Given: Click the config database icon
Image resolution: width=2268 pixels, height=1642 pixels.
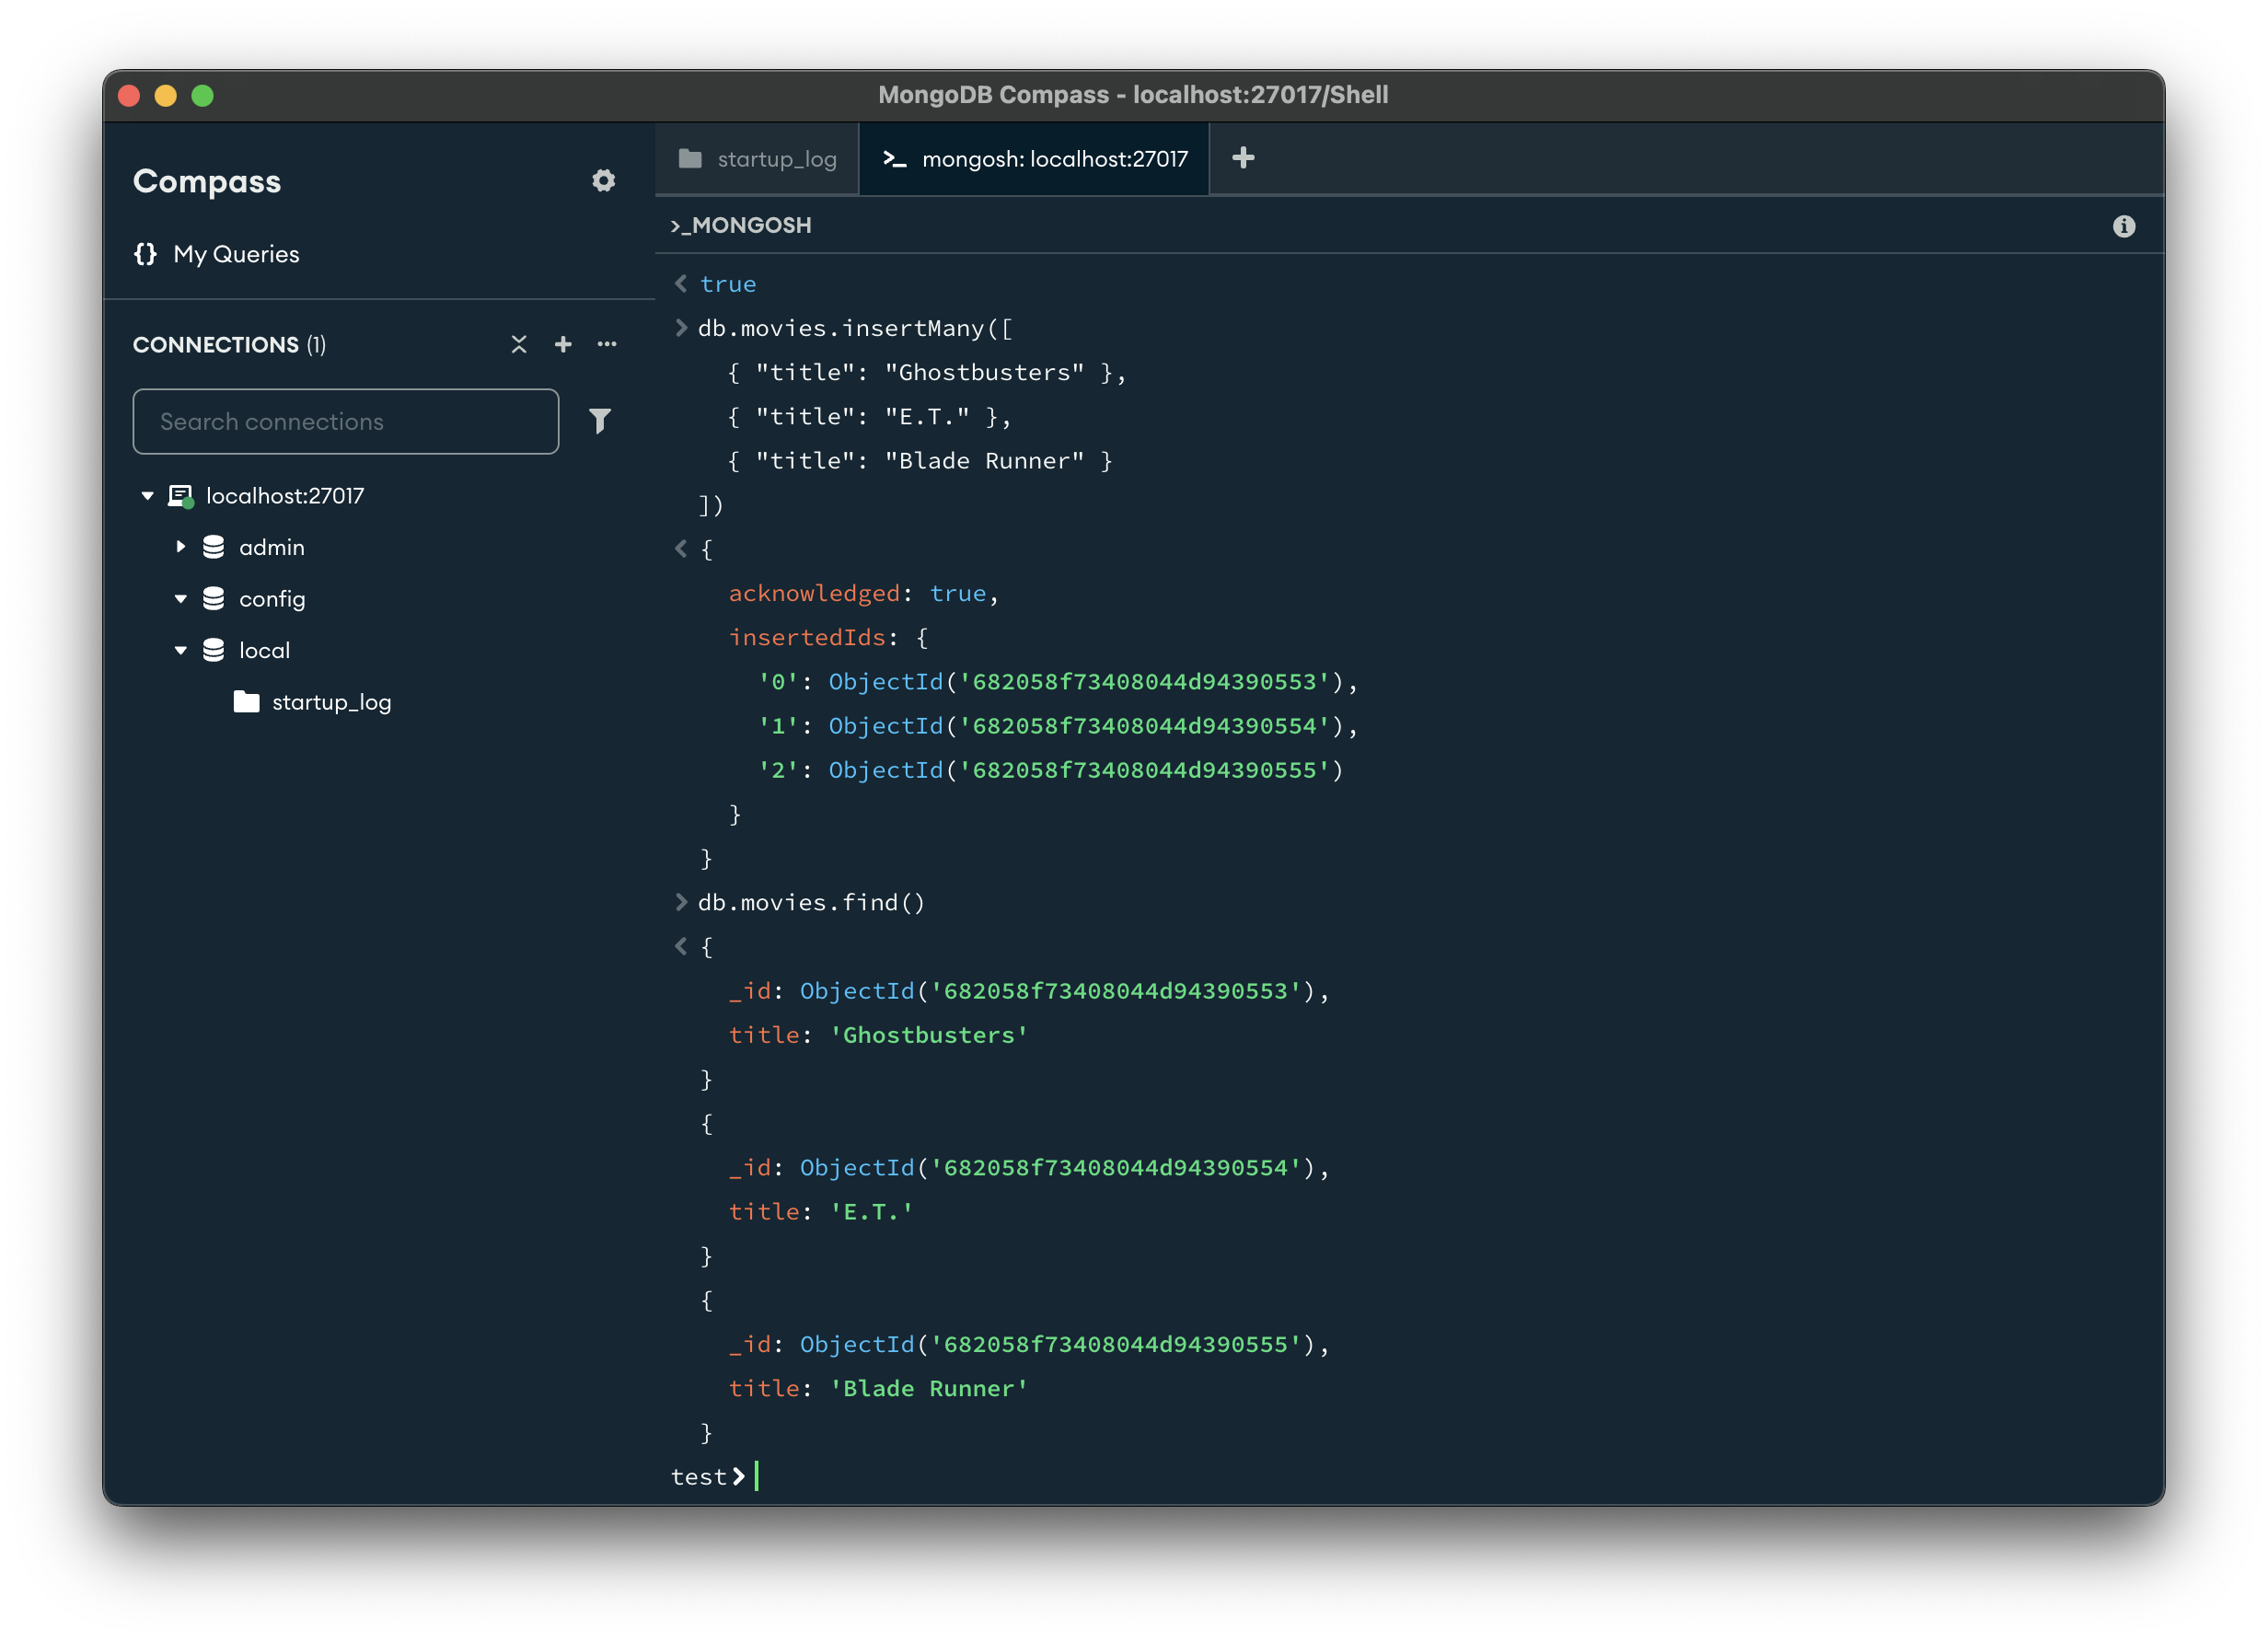Looking at the screenshot, I should [x=213, y=599].
